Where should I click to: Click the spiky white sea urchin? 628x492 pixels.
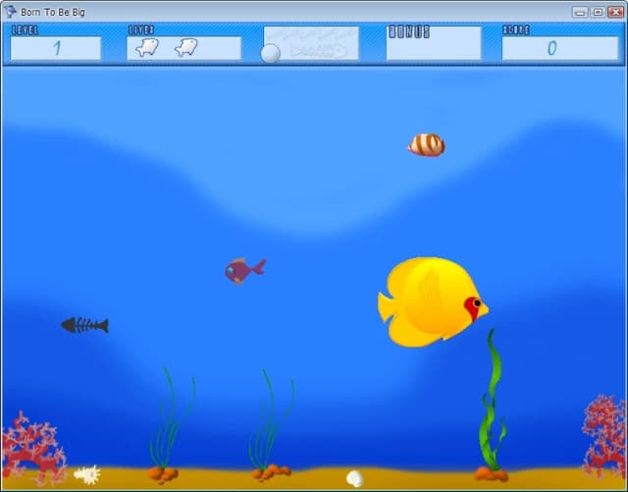coord(87,475)
